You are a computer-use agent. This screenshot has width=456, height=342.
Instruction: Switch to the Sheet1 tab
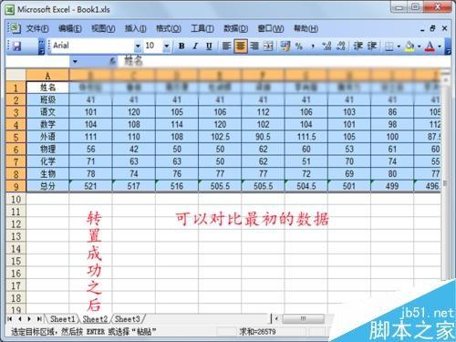pos(62,319)
